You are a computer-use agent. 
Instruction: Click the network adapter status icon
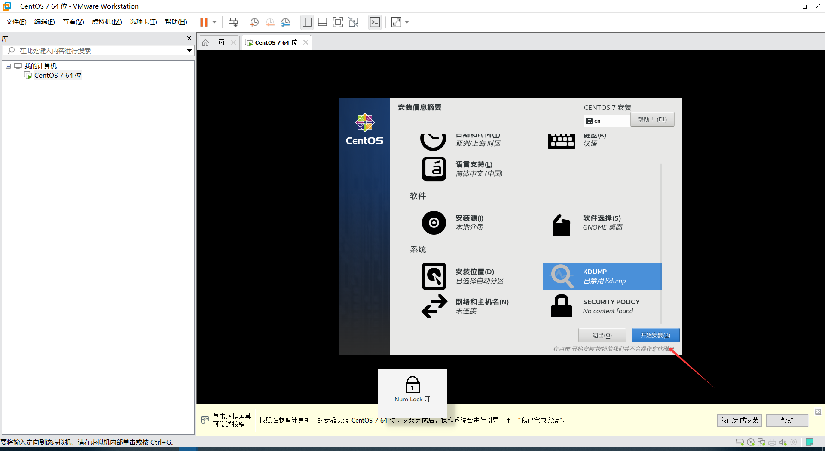pyautogui.click(x=761, y=442)
